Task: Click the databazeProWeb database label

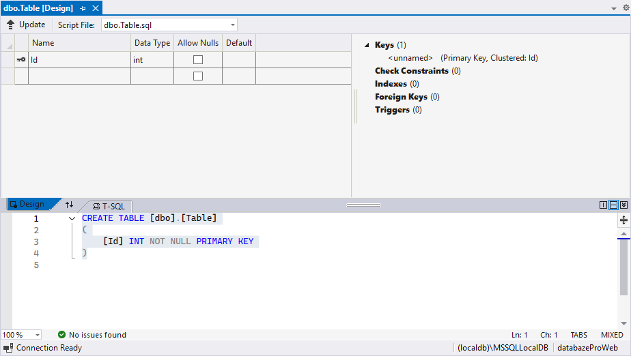Action: tap(587, 348)
